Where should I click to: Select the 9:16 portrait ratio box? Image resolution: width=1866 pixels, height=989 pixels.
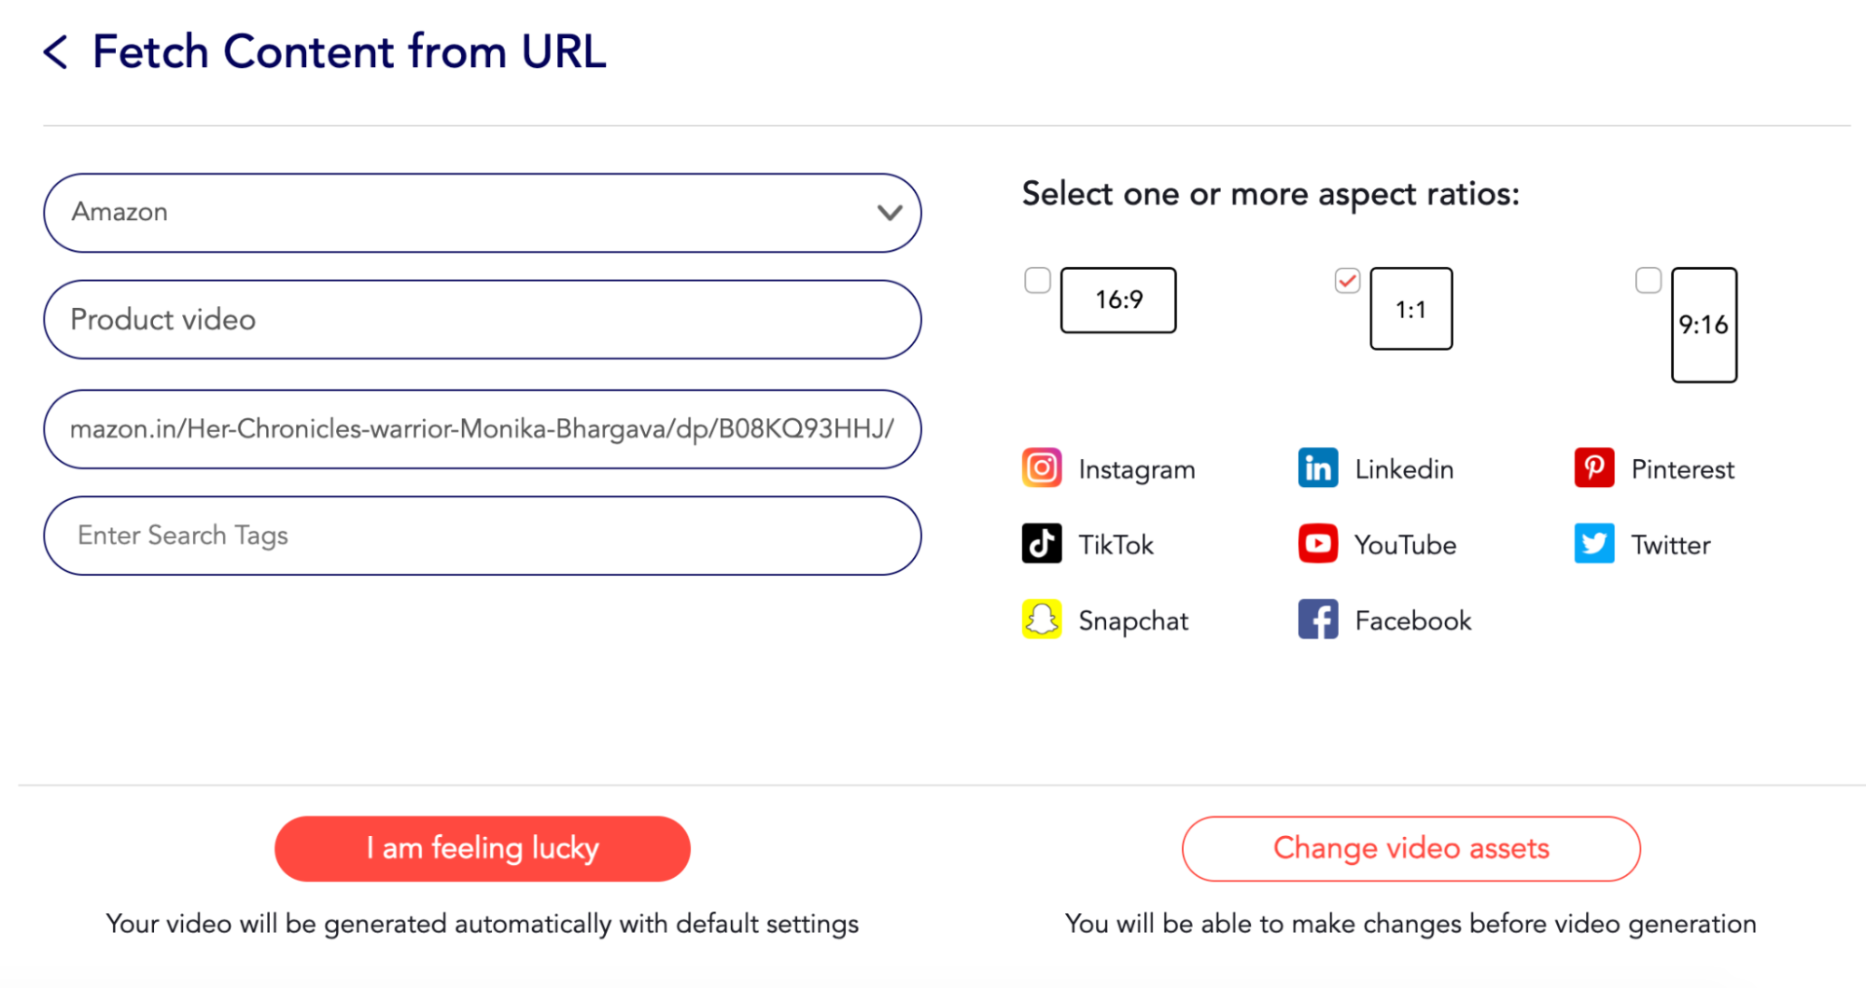[x=1704, y=325]
